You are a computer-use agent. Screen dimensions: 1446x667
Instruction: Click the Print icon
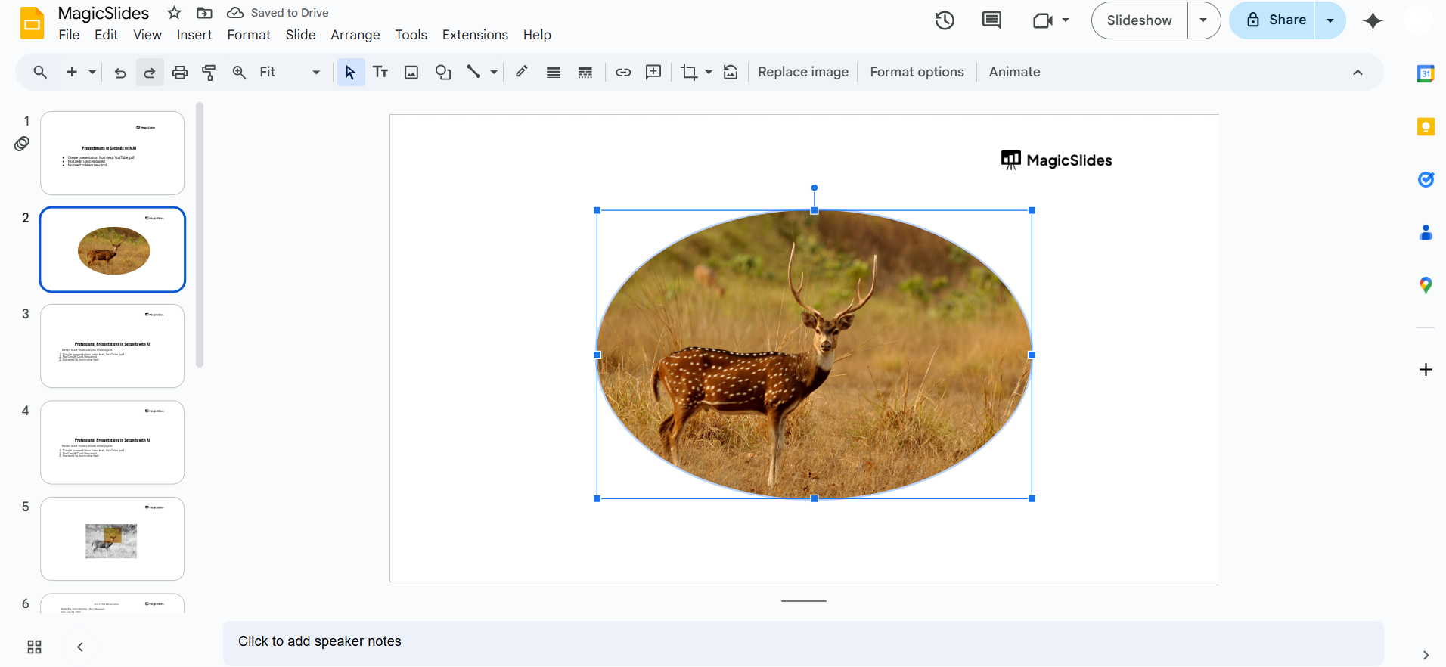click(x=180, y=73)
